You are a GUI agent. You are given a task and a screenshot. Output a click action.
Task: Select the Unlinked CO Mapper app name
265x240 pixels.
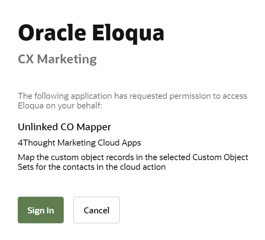coord(65,127)
